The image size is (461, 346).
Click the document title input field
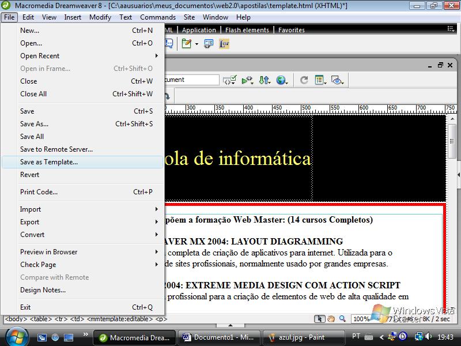coord(190,80)
